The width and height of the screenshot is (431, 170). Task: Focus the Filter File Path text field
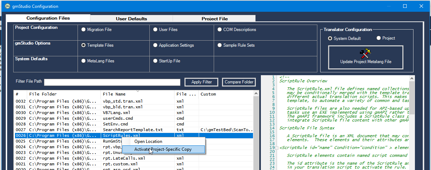pyautogui.click(x=112, y=82)
